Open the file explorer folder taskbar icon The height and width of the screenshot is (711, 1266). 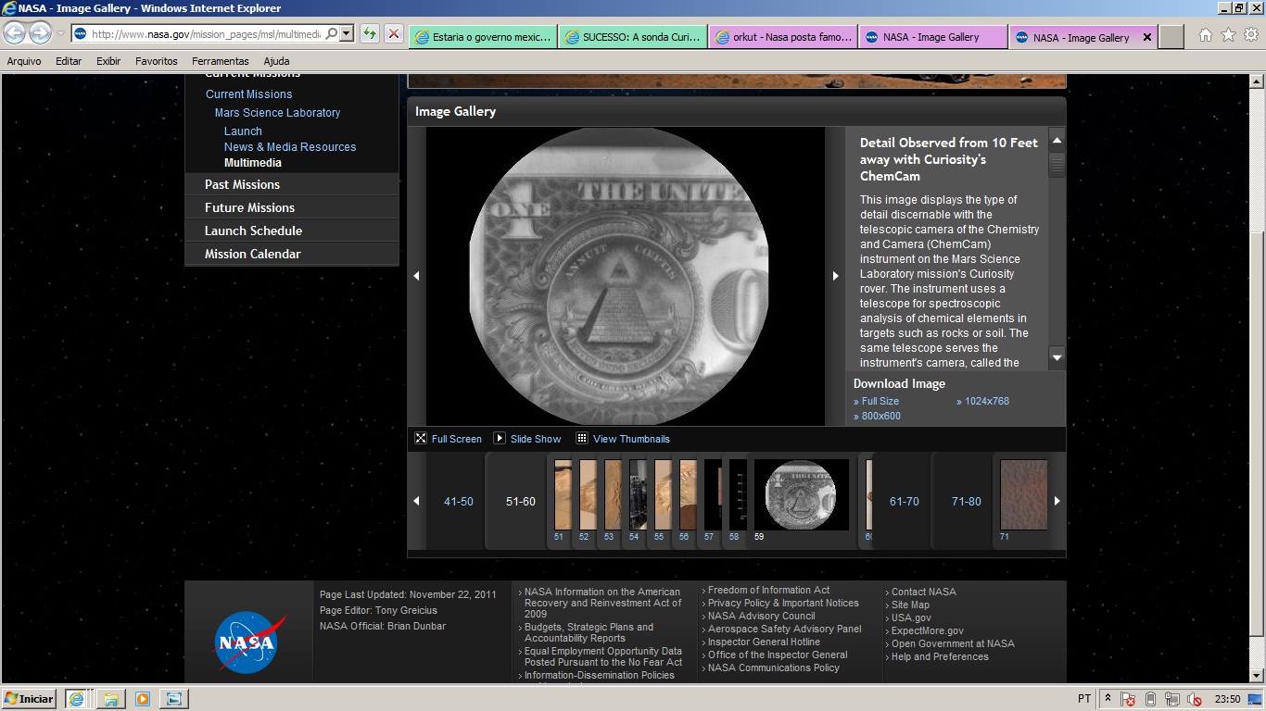(109, 699)
